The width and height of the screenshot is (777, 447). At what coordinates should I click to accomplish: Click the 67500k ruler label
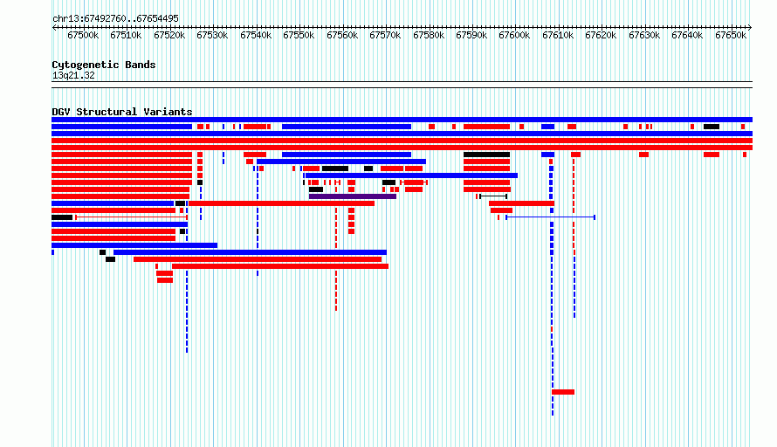point(83,35)
